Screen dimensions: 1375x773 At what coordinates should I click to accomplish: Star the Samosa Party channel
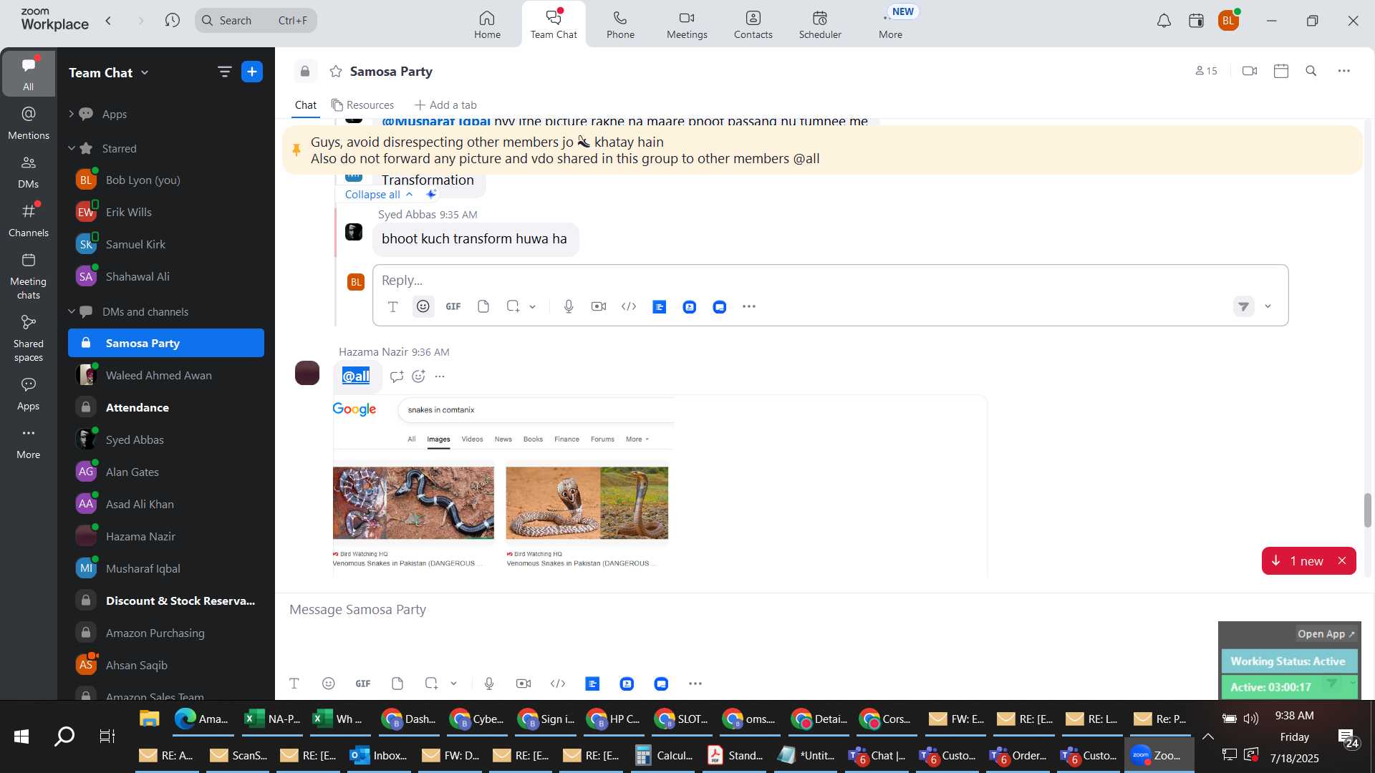(x=335, y=72)
